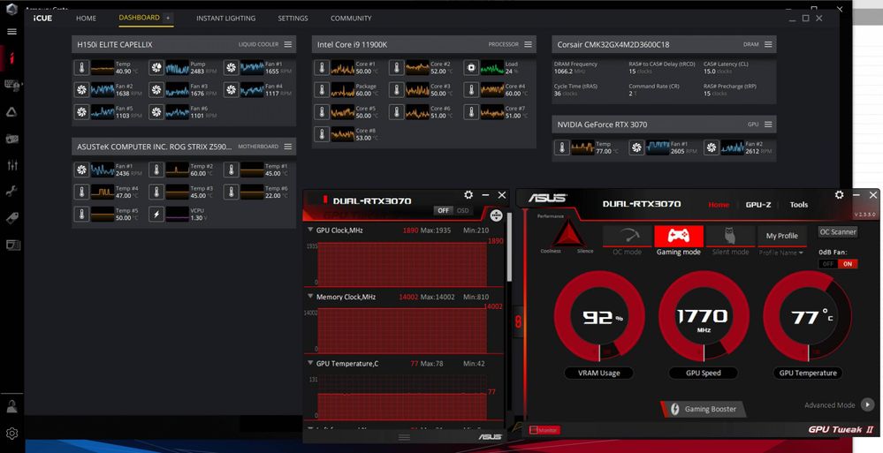Select iCUE DASHBOARD tab
The image size is (883, 453).
pyautogui.click(x=139, y=18)
